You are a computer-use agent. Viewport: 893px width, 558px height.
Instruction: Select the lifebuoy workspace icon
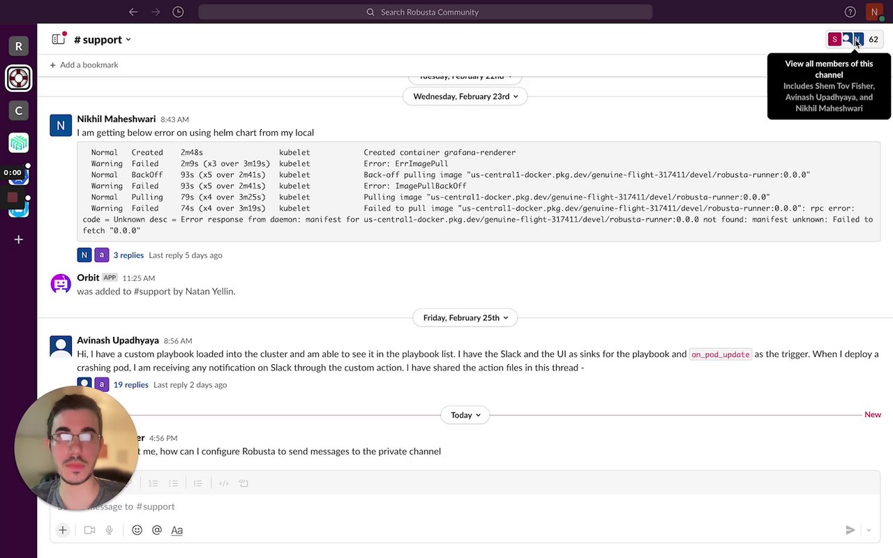coord(19,78)
